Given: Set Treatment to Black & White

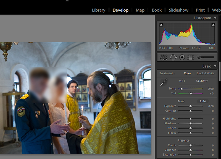Looking at the screenshot, I should tap(205, 73).
